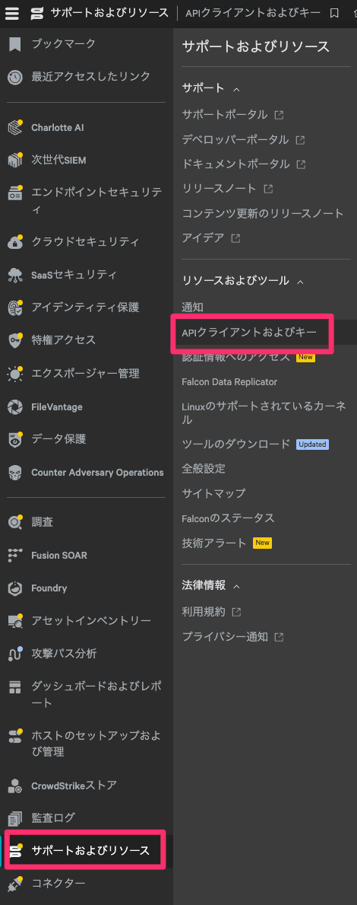Open the FileVantage icon
The width and height of the screenshot is (357, 905).
click(x=15, y=407)
